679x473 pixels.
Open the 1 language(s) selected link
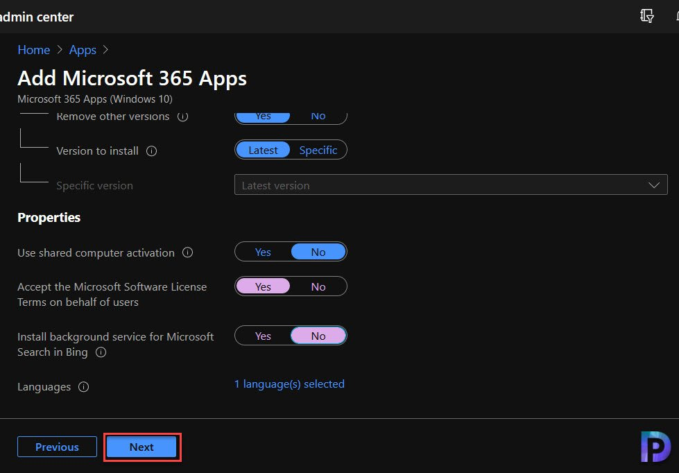point(289,384)
